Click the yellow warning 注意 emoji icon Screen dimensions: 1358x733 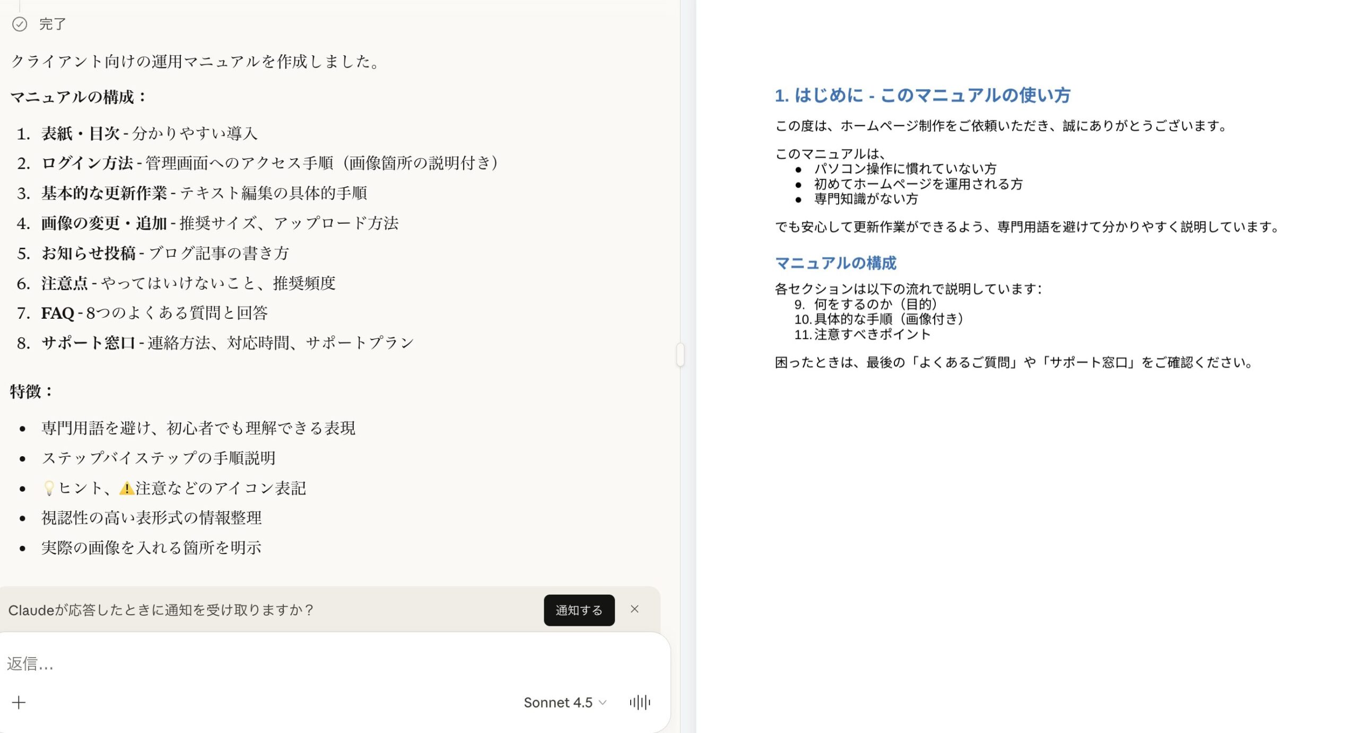tap(126, 488)
